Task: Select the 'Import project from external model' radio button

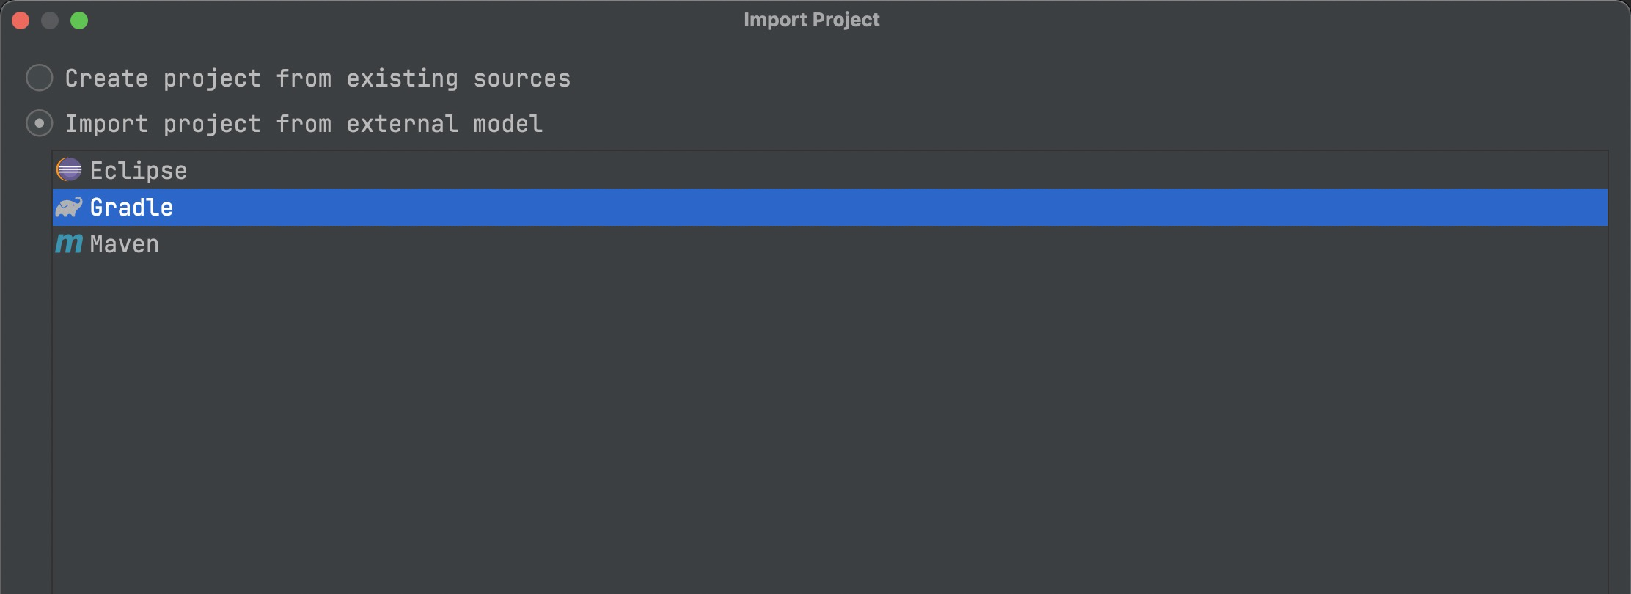Action: coord(40,123)
